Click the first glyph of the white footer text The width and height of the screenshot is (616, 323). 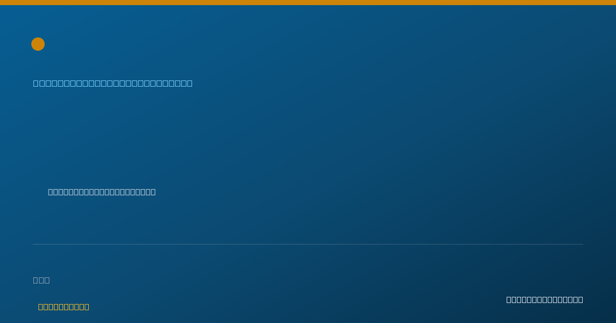point(509,299)
